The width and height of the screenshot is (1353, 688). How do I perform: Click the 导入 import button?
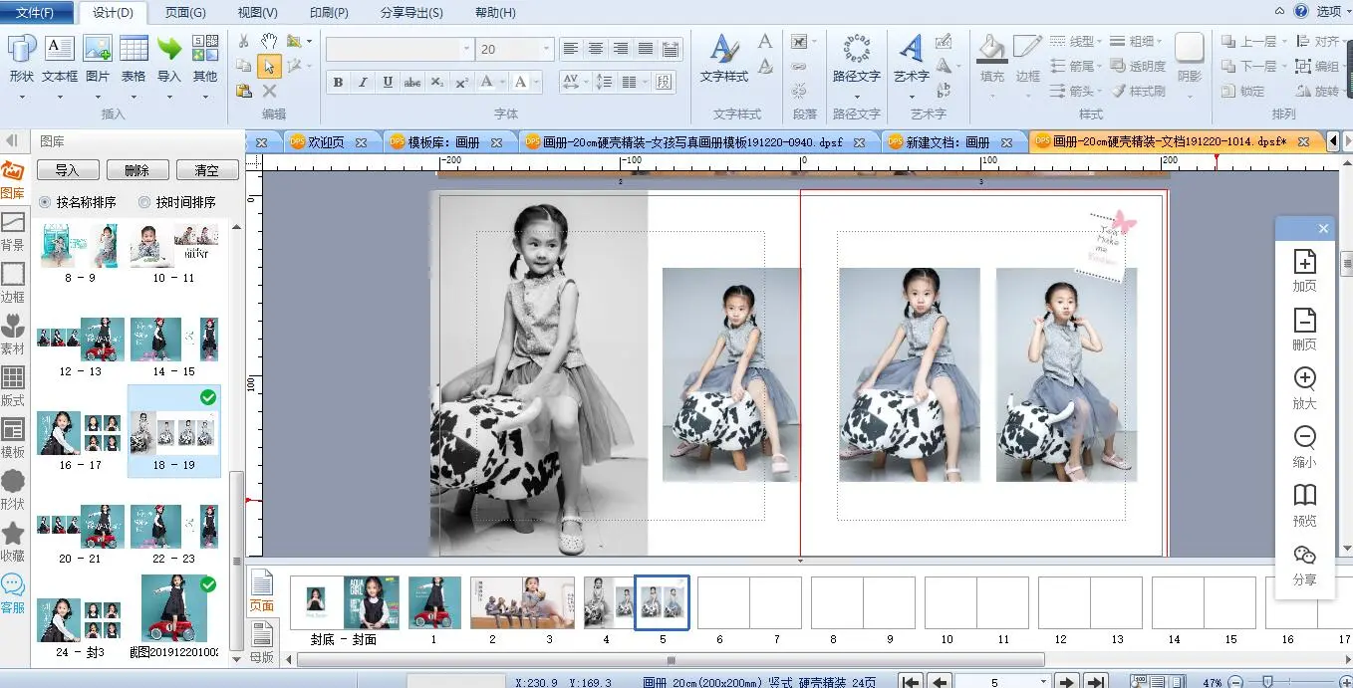pyautogui.click(x=67, y=170)
